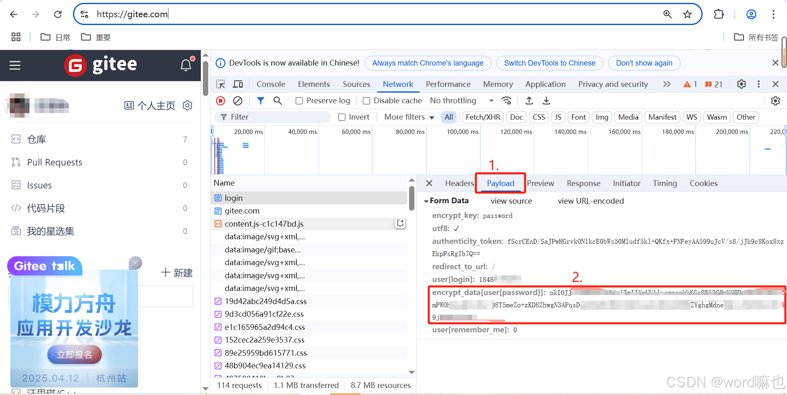Open 仓库 repositories link

(36, 139)
